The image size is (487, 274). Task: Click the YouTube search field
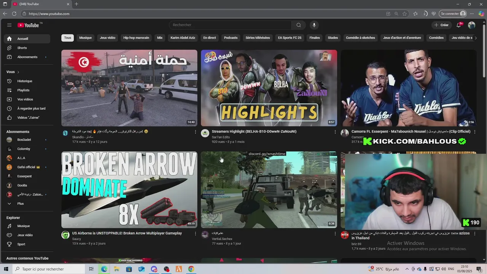coord(230,25)
